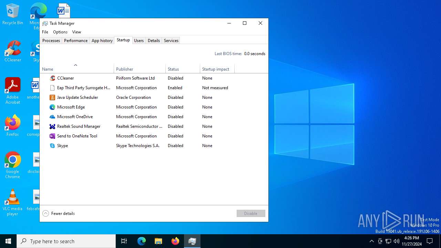Click the Java Update Scheduler icon
The height and width of the screenshot is (248, 441).
click(52, 97)
